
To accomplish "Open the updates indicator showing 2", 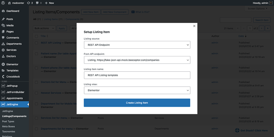I will [x=30, y=3].
